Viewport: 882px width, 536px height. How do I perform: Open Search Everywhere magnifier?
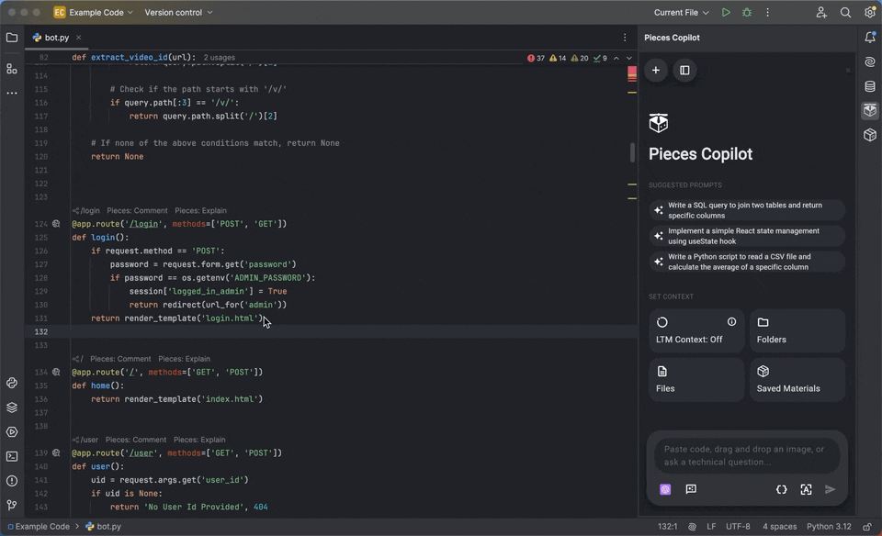coord(845,12)
